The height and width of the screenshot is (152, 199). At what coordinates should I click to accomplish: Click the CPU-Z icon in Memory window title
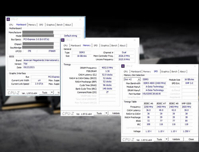point(63,40)
